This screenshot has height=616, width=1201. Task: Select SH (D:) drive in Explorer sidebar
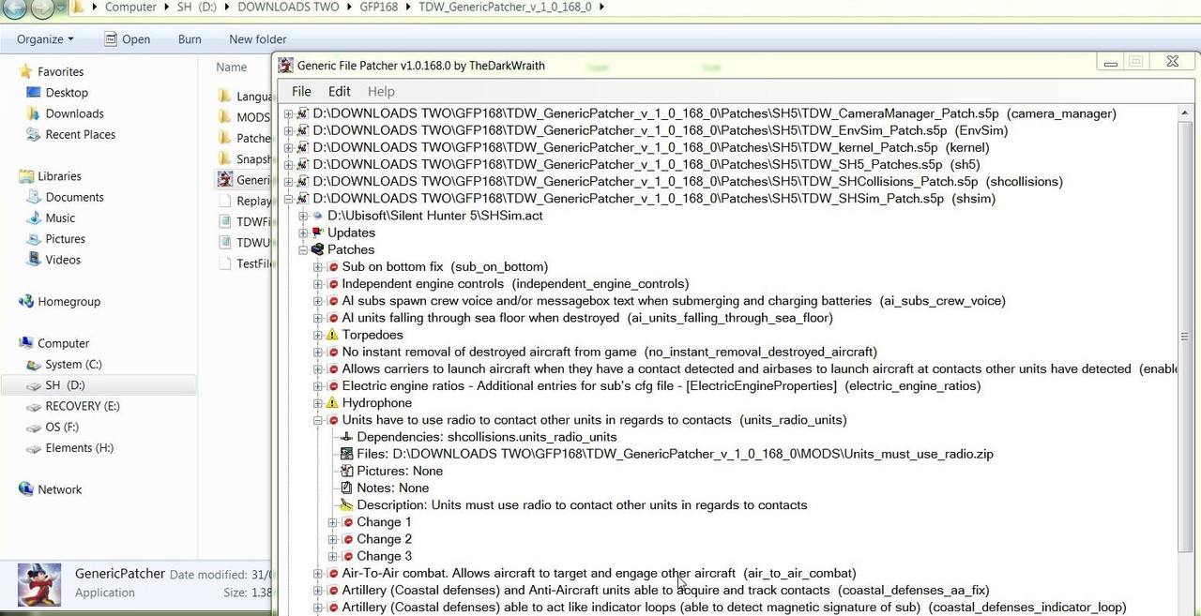click(x=99, y=385)
